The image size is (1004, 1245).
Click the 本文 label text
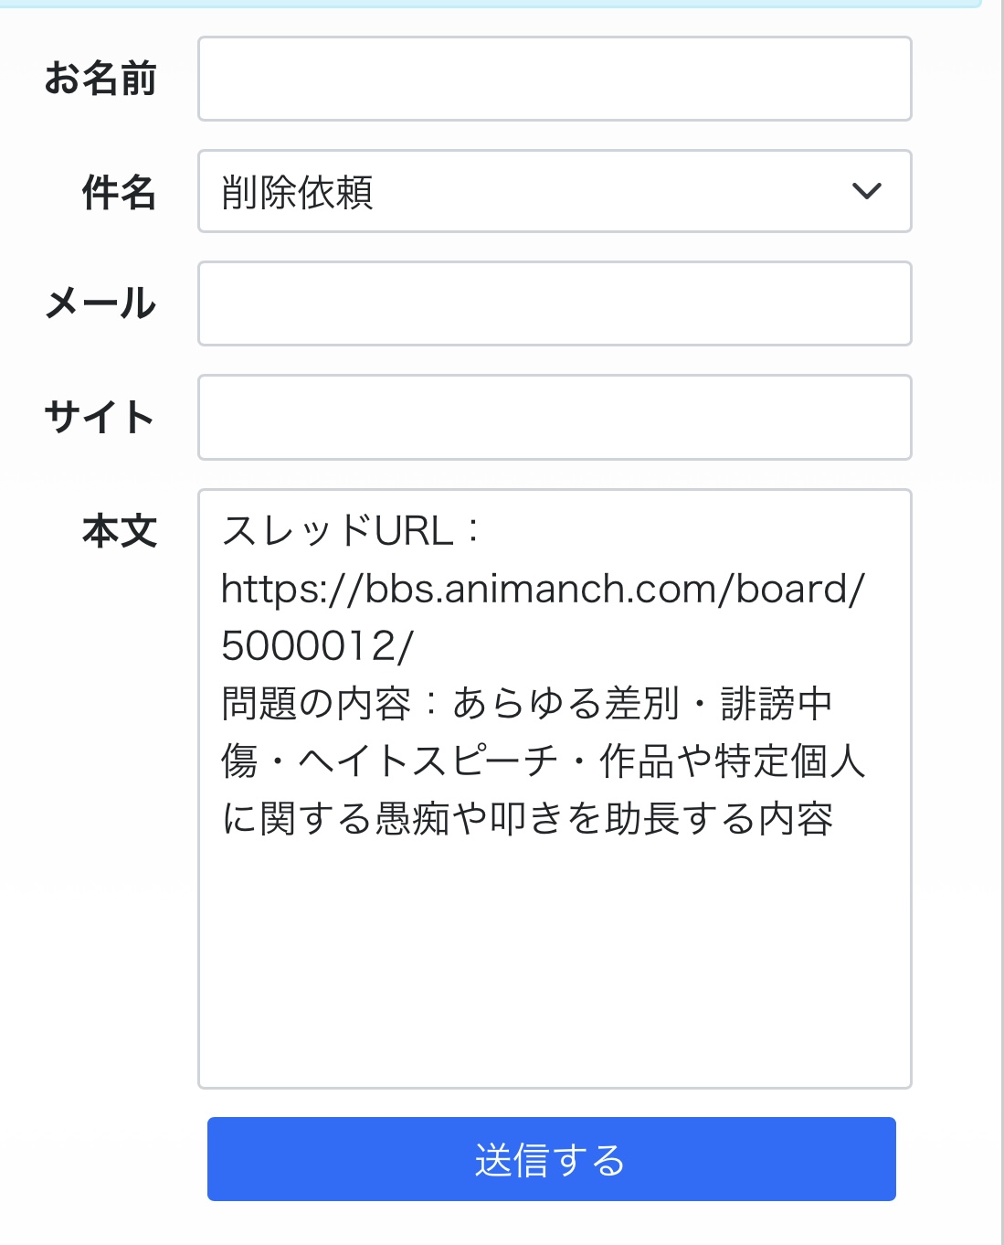(119, 531)
